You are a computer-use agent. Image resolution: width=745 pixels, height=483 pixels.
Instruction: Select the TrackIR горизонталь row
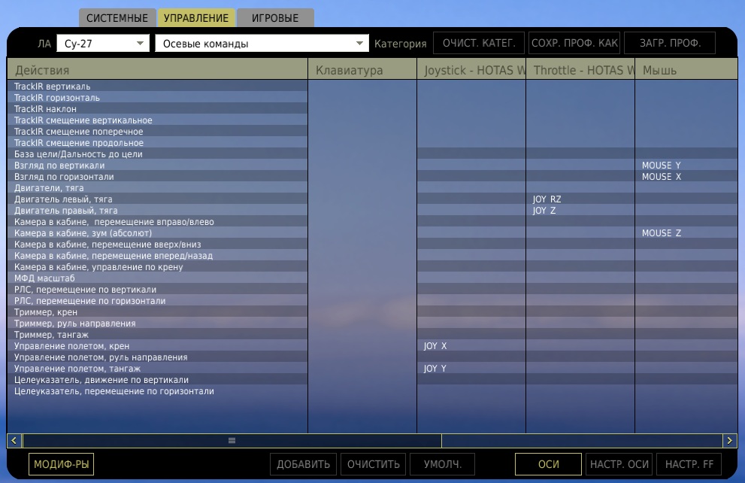pos(157,98)
